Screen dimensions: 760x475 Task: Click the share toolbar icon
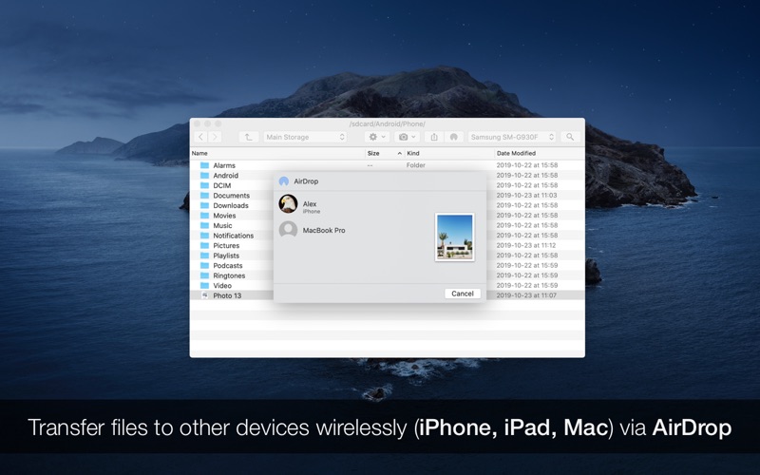click(x=434, y=137)
